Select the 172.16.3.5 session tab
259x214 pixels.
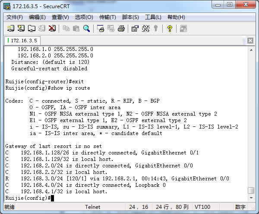tap(23, 41)
